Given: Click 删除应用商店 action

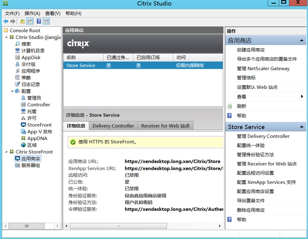Looking at the screenshot, I should [x=251, y=210].
